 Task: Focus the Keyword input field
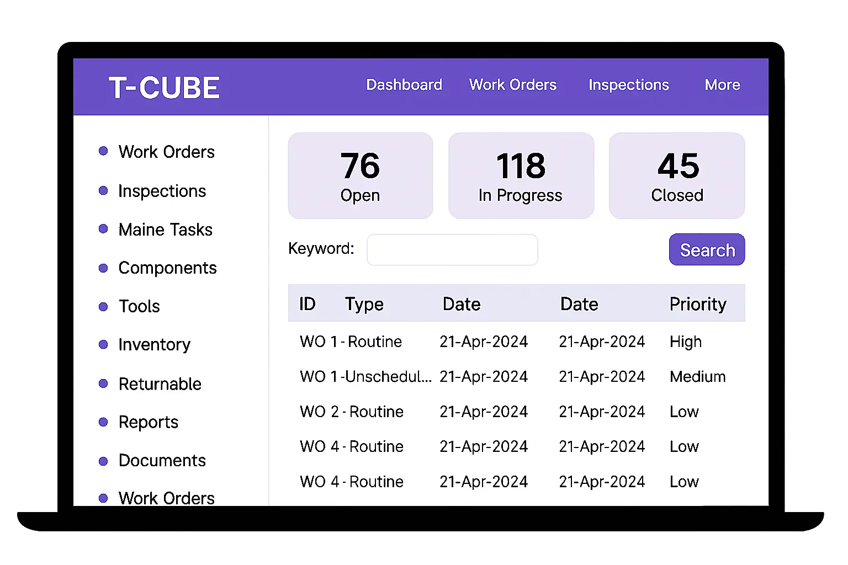pos(452,250)
